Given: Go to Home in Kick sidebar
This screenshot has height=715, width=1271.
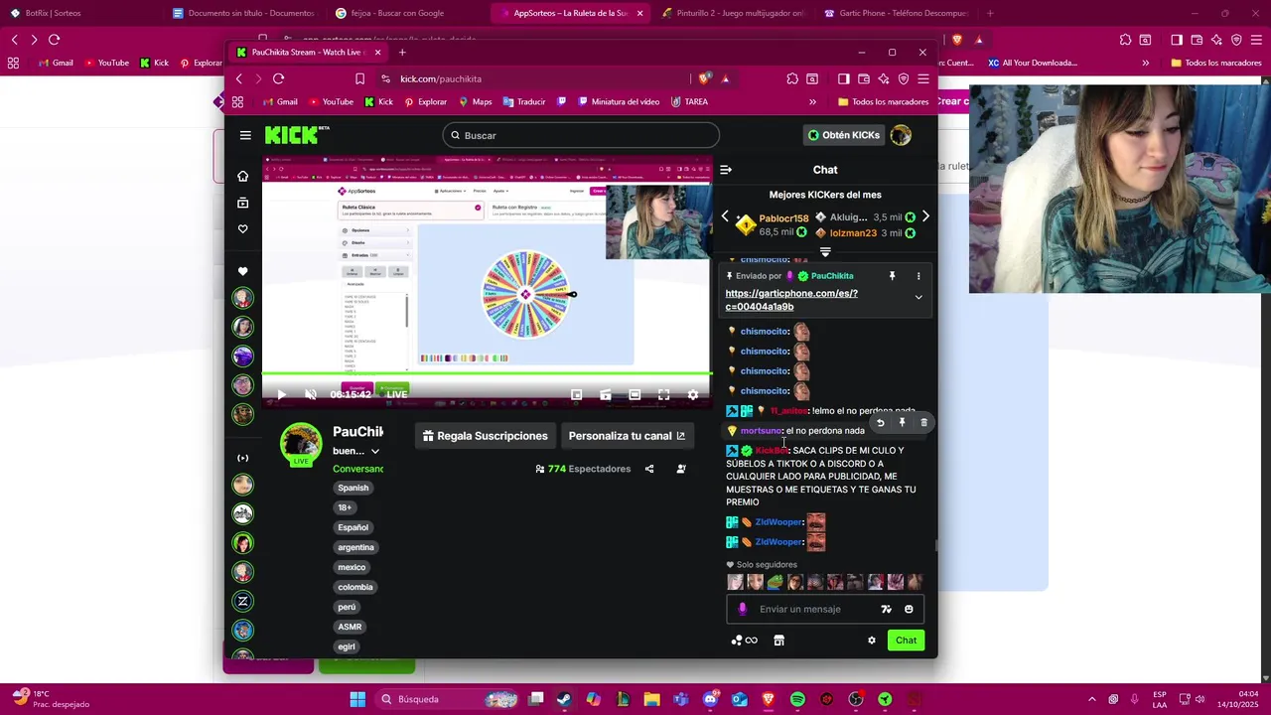Looking at the screenshot, I should pos(242,176).
